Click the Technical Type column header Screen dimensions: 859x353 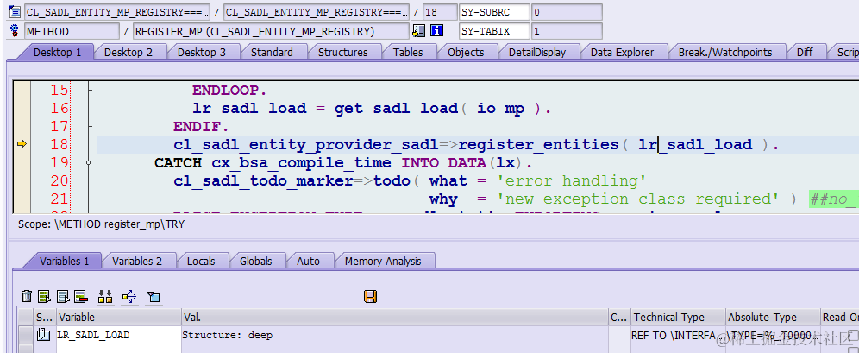click(678, 317)
